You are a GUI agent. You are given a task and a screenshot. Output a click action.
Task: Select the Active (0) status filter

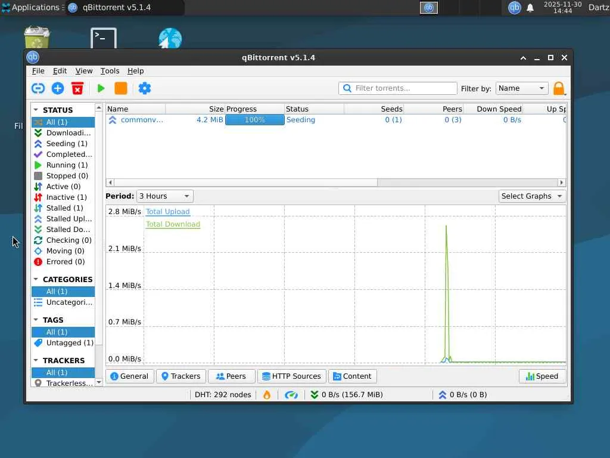(63, 187)
